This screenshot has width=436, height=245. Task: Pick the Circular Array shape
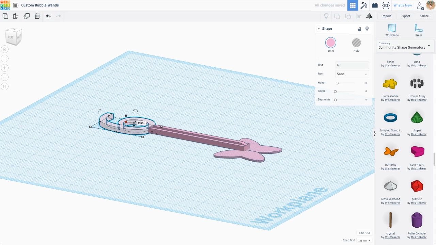pyautogui.click(x=417, y=83)
